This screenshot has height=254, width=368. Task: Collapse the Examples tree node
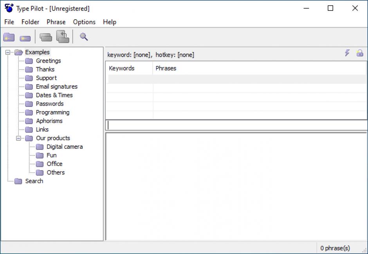click(x=8, y=52)
